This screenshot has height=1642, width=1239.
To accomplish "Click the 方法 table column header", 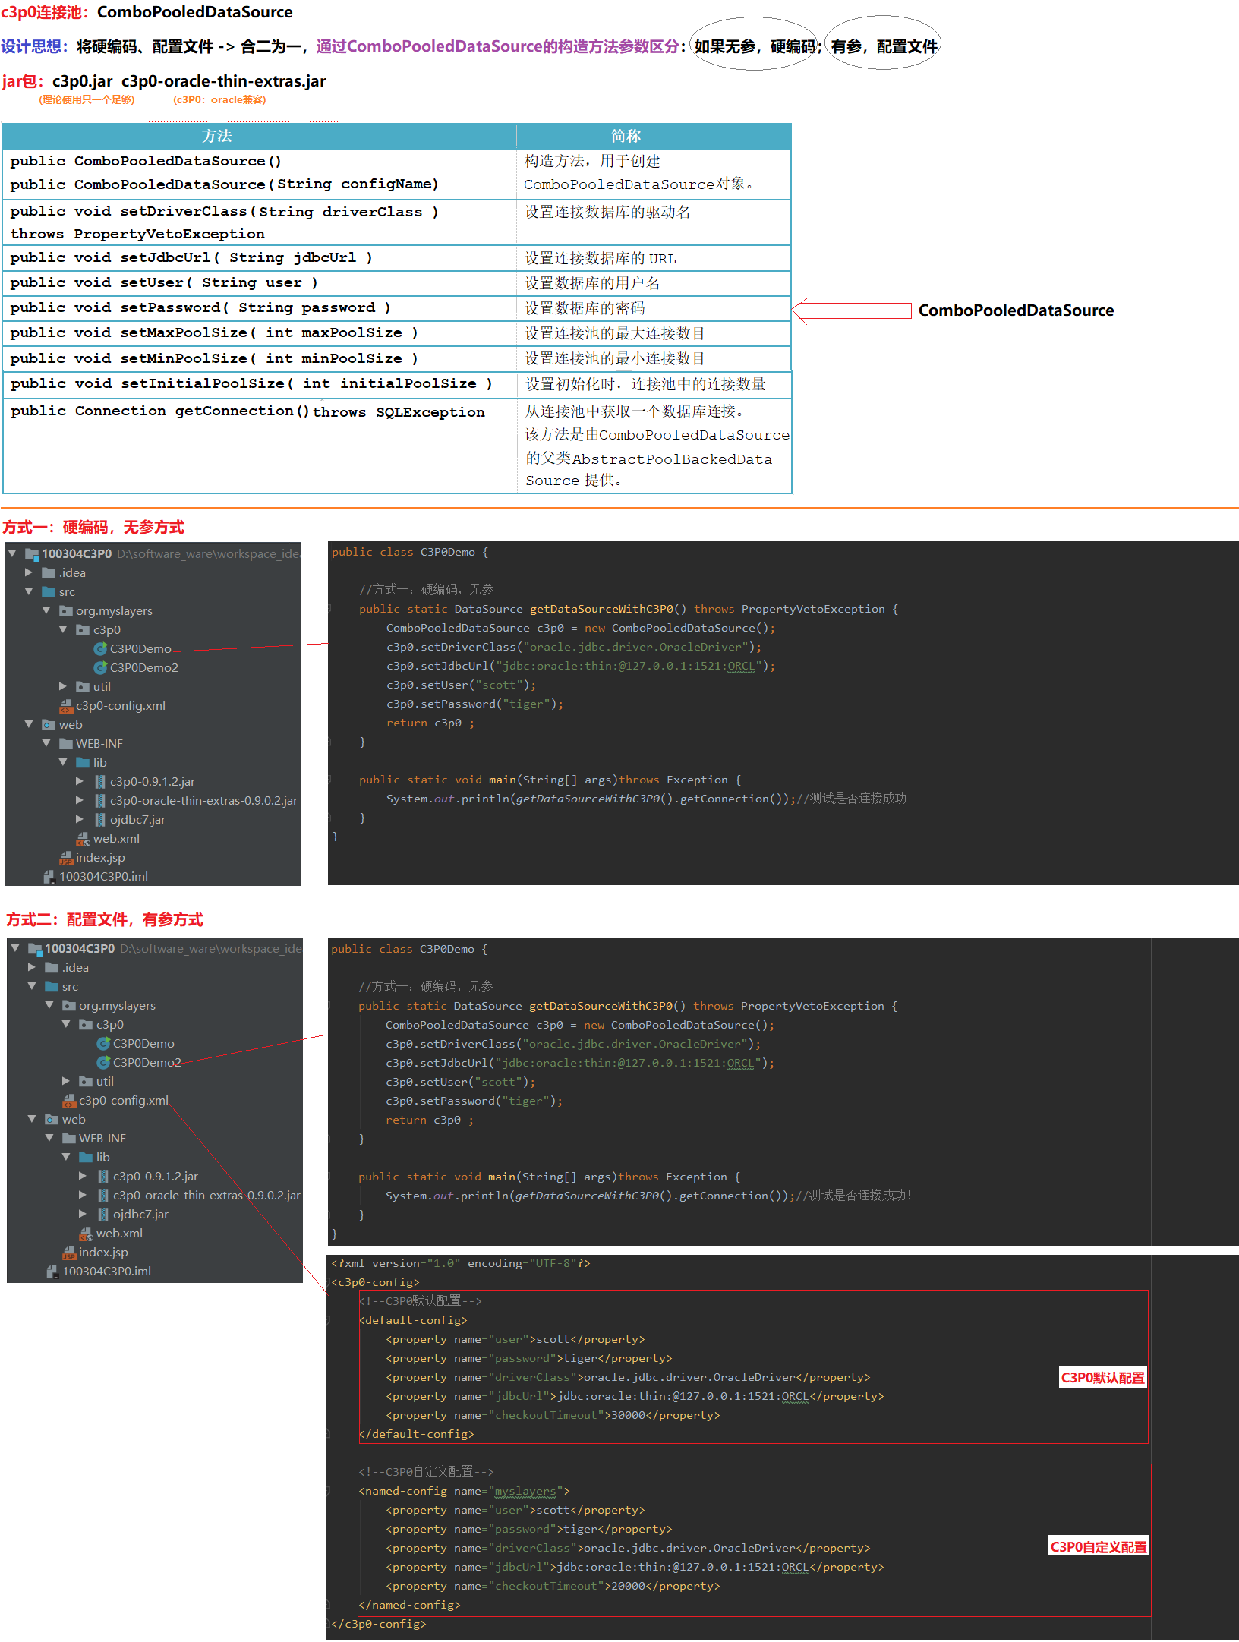I will 217,136.
